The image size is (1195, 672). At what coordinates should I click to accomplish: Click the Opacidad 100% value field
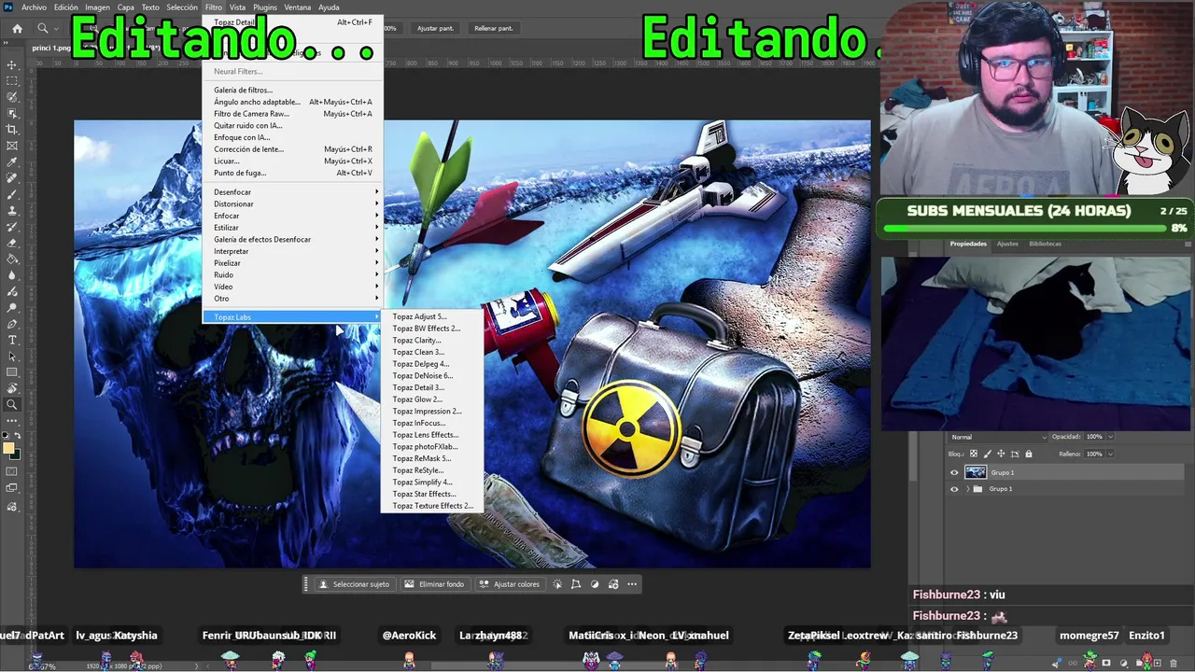click(1094, 437)
